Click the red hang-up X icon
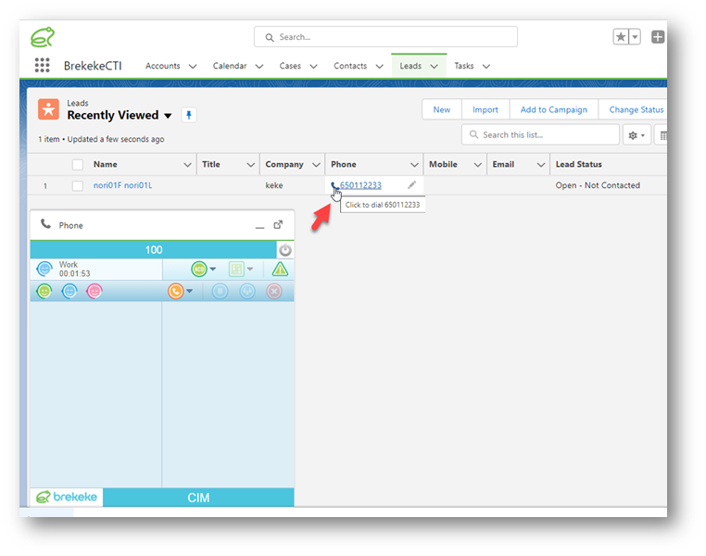Screen dimensions: 706x556 coord(273,291)
